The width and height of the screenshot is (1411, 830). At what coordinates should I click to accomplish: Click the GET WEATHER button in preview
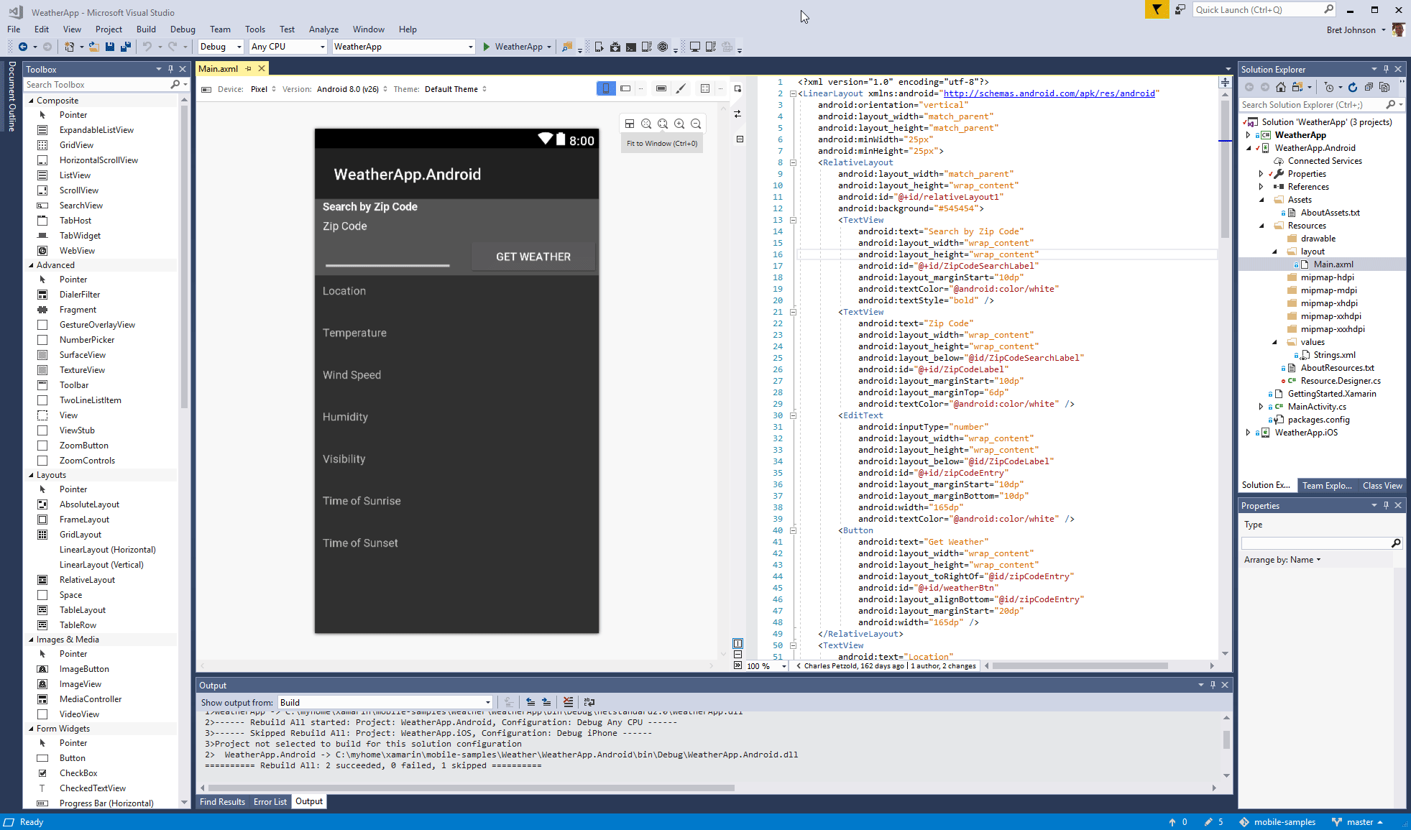click(533, 257)
